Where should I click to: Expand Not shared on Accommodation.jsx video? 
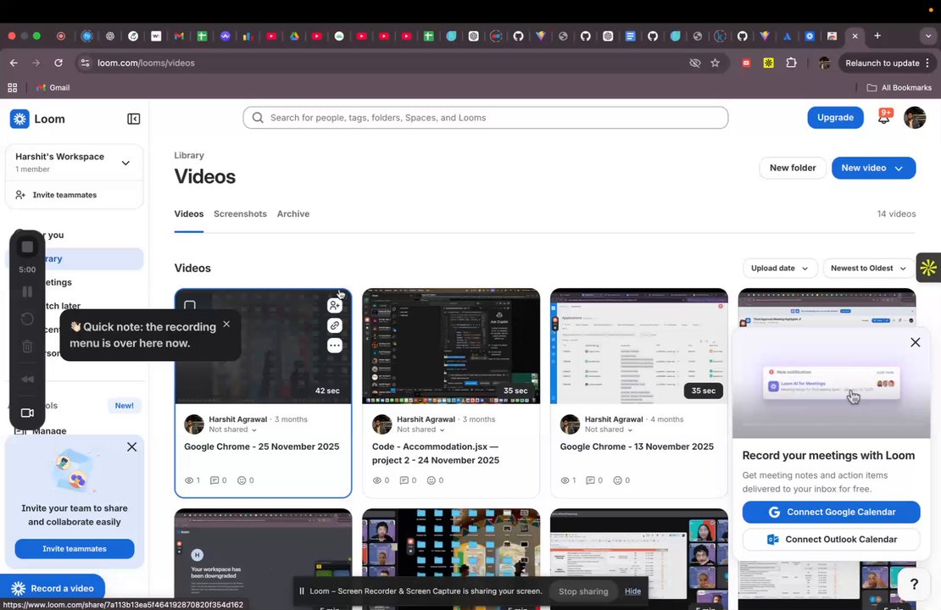[420, 430]
